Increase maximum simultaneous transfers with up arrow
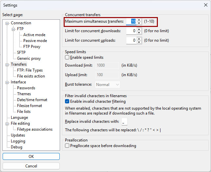The height and width of the screenshot is (172, 211). tap(139, 20)
